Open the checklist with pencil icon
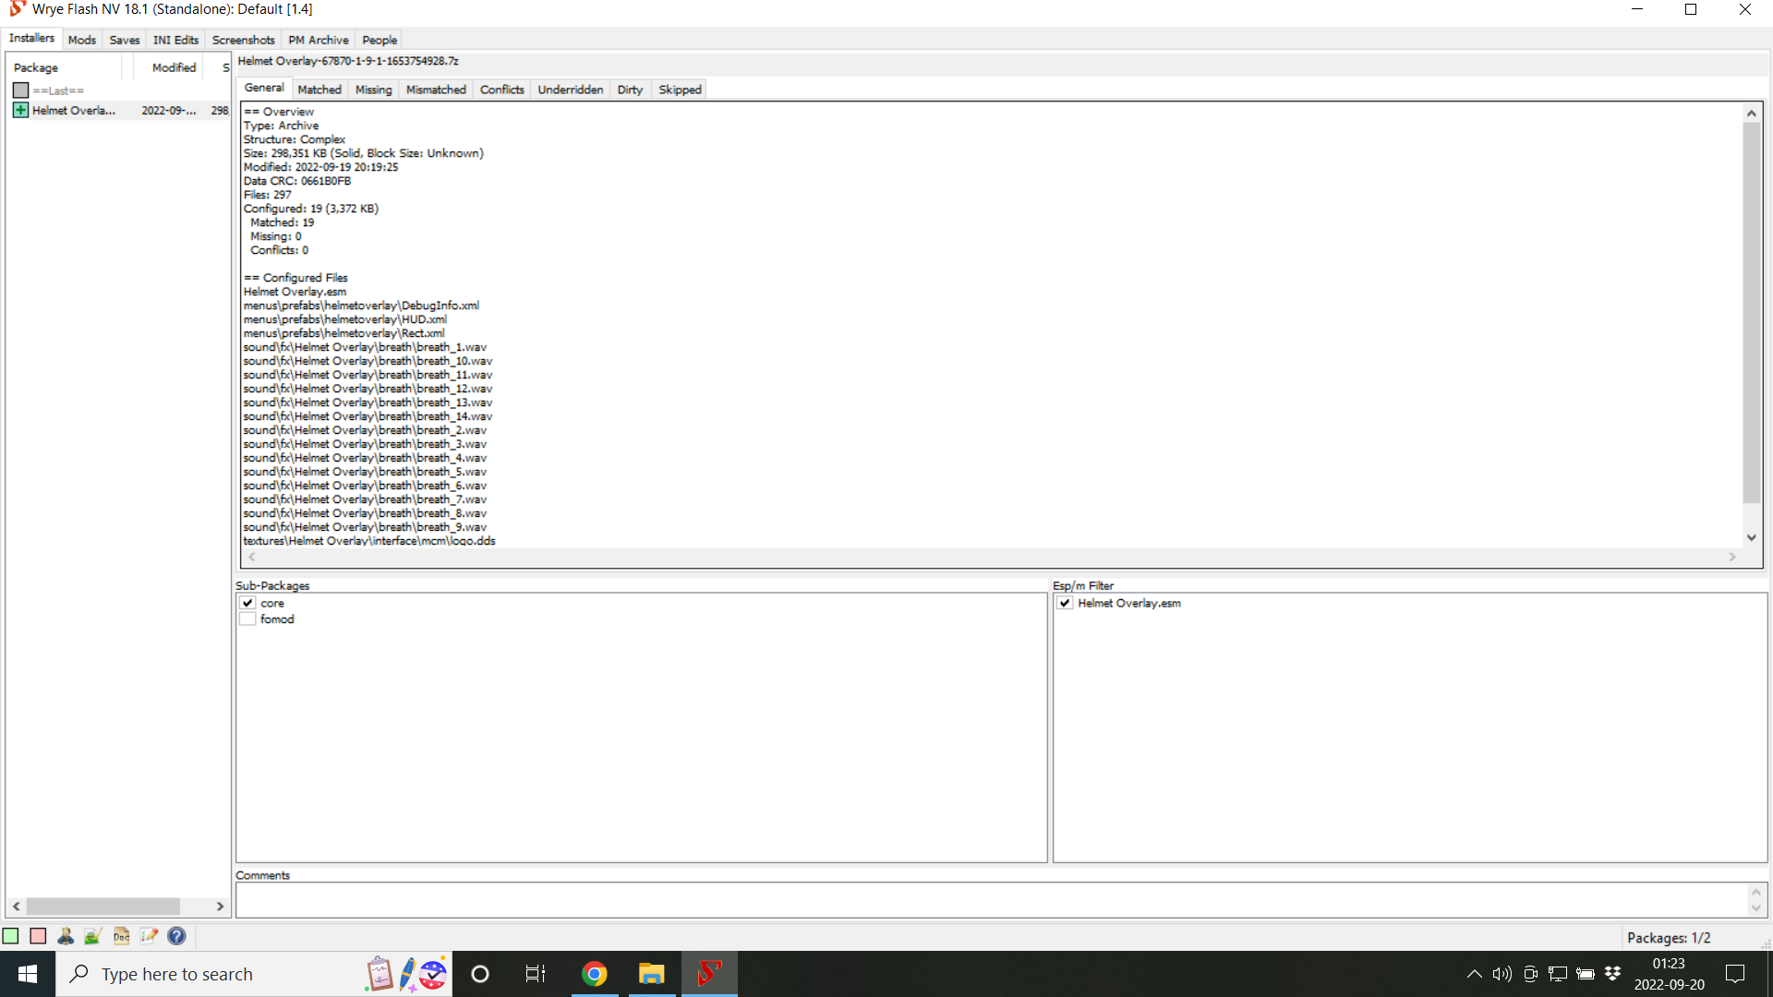The height and width of the screenshot is (997, 1773). coord(149,936)
